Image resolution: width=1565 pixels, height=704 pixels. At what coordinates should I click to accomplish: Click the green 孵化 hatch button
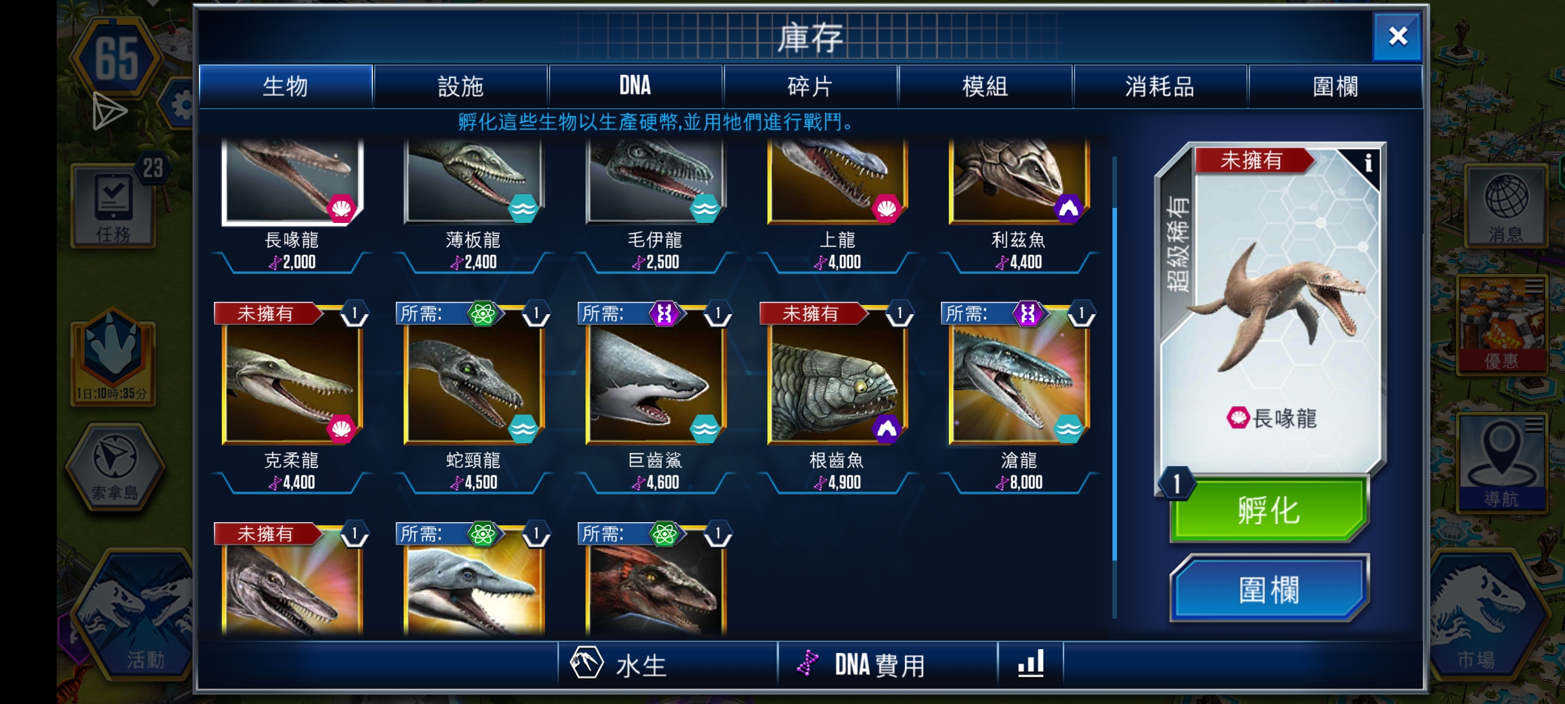(1268, 510)
